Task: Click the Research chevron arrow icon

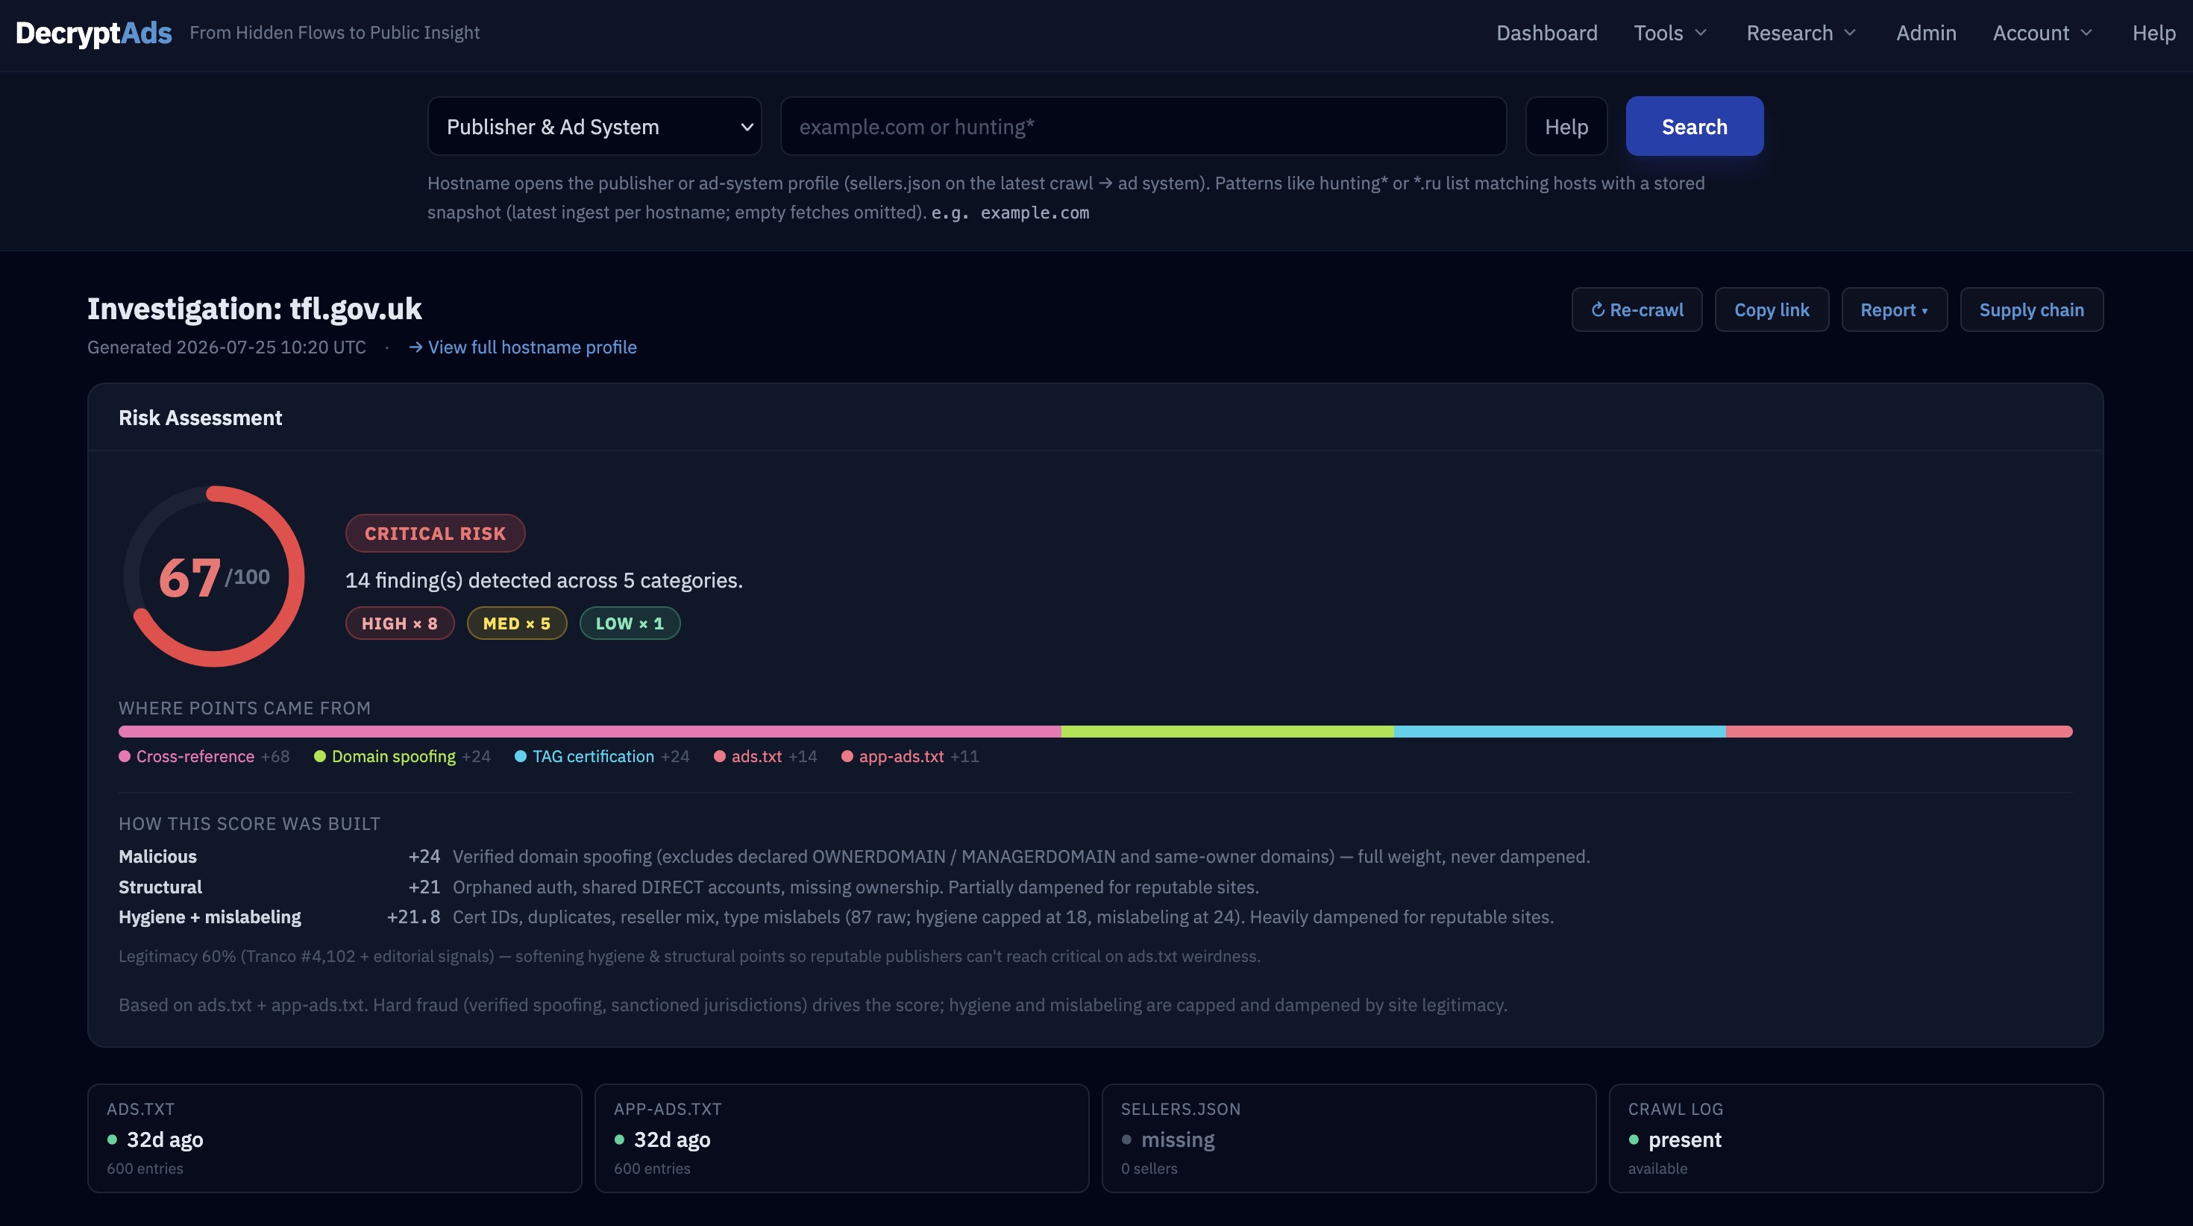Action: [1850, 32]
